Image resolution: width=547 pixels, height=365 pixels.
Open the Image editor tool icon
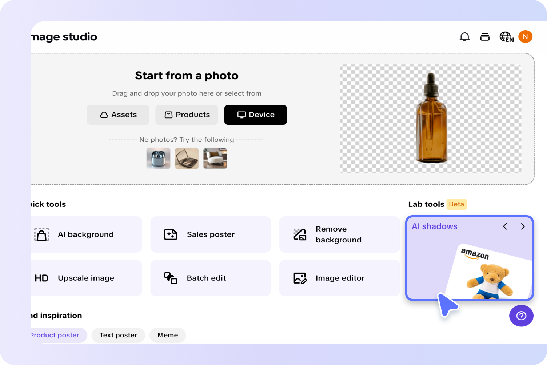pos(299,278)
